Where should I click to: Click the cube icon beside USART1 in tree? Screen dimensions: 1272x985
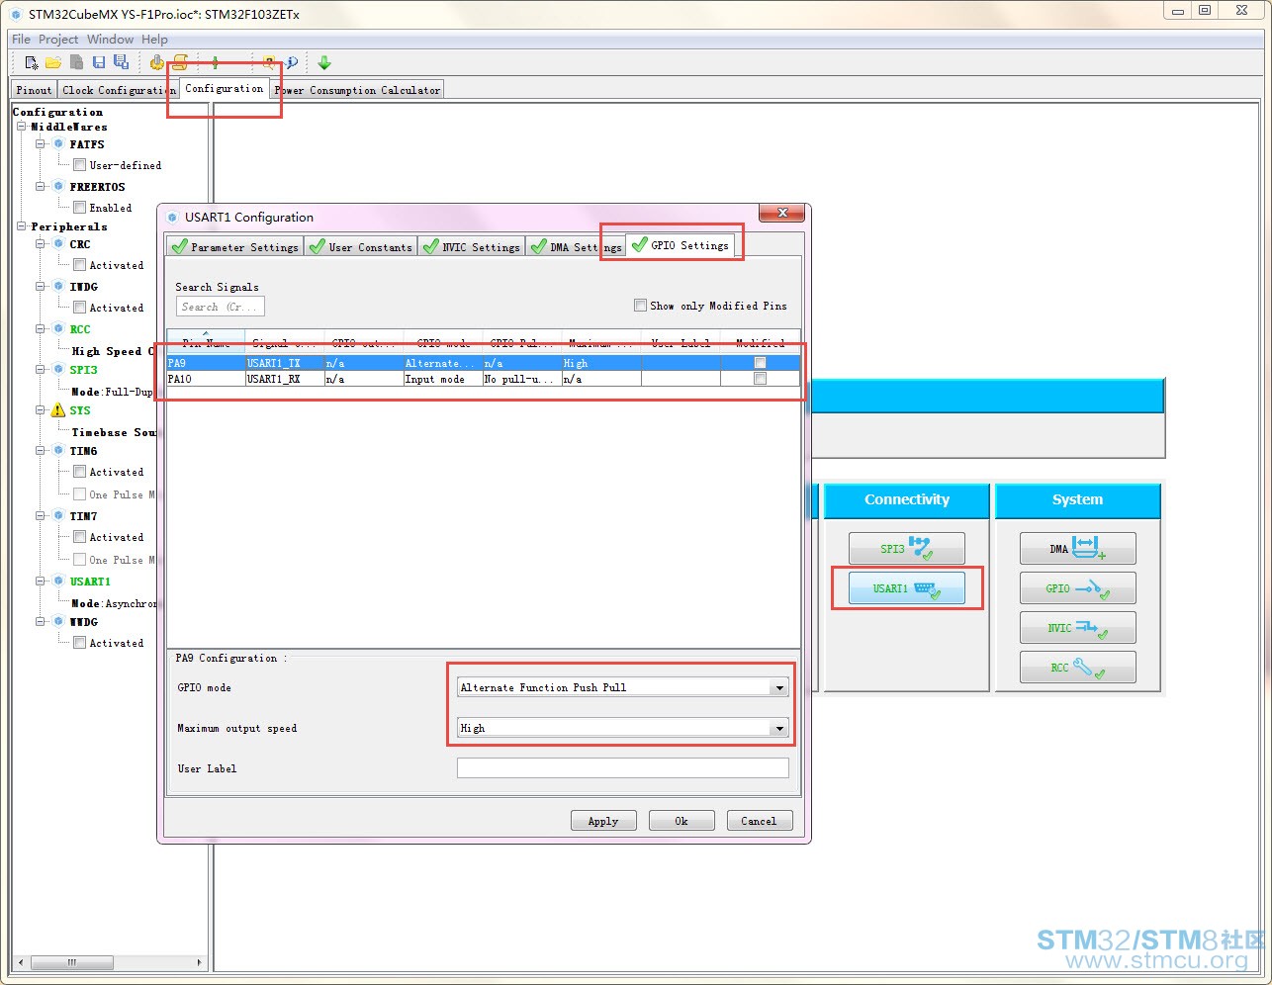click(x=58, y=582)
